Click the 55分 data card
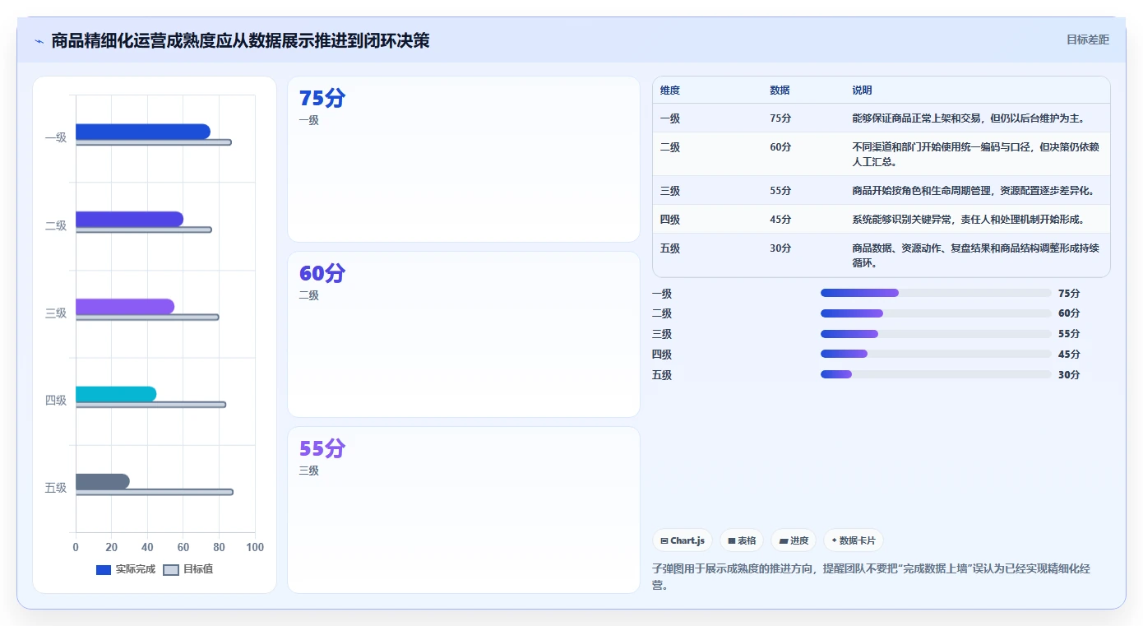This screenshot has width=1143, height=626. pyautogui.click(x=464, y=510)
